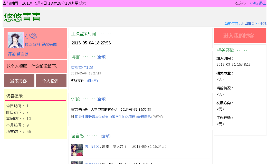Screen dimensions: 278x164
Task: Open the 留言板 link under the profile
Action: coord(23,54)
